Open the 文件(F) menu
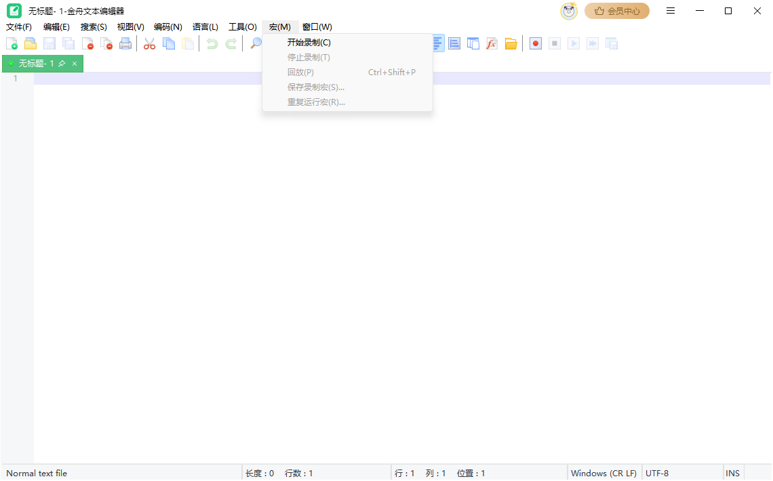 click(x=19, y=27)
